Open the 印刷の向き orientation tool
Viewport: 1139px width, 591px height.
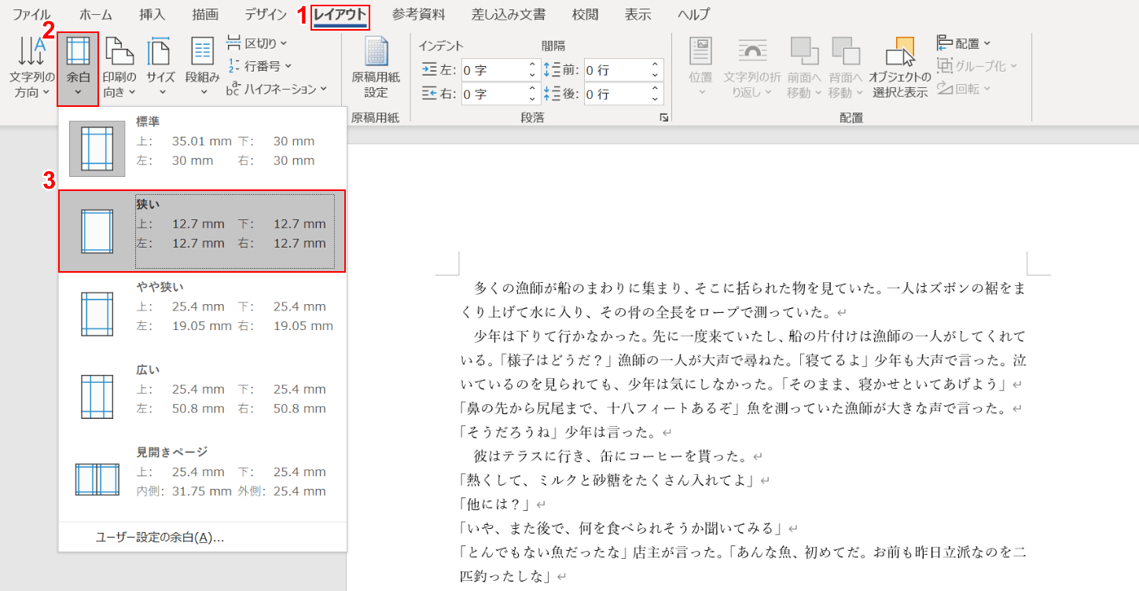point(119,68)
